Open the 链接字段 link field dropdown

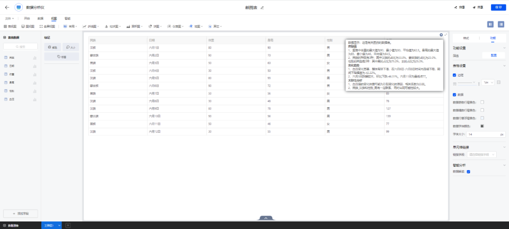[x=481, y=155]
